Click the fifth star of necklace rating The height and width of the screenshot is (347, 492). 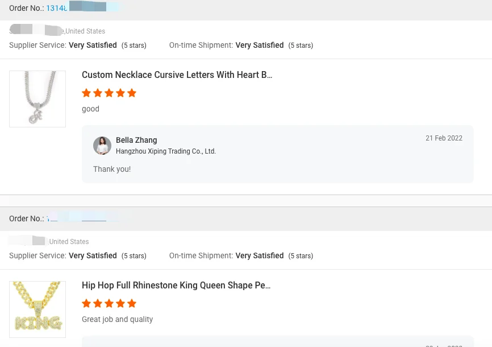pos(132,93)
